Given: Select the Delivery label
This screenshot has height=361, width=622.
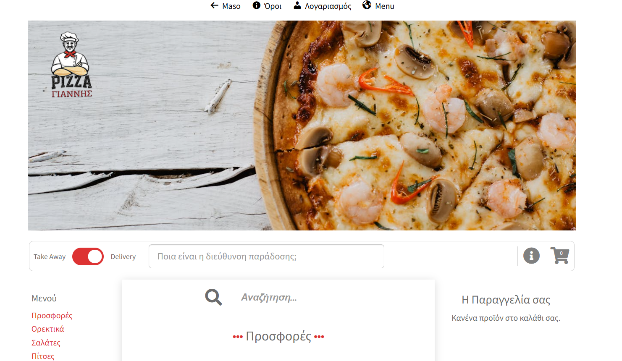Looking at the screenshot, I should pyautogui.click(x=123, y=256).
